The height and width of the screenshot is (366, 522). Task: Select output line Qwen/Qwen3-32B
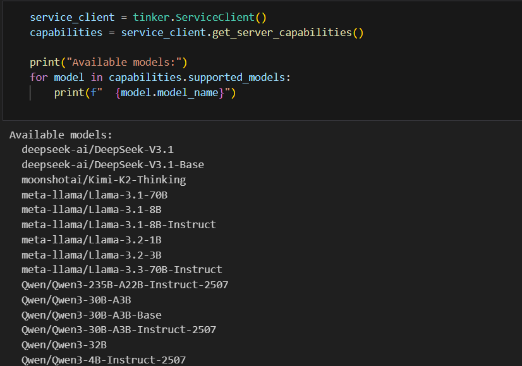click(64, 345)
